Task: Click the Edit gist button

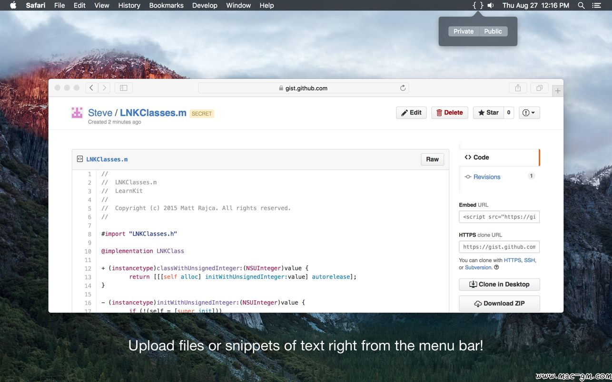Action: pyautogui.click(x=411, y=113)
